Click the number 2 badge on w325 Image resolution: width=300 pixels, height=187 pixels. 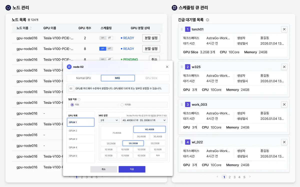click(x=188, y=67)
